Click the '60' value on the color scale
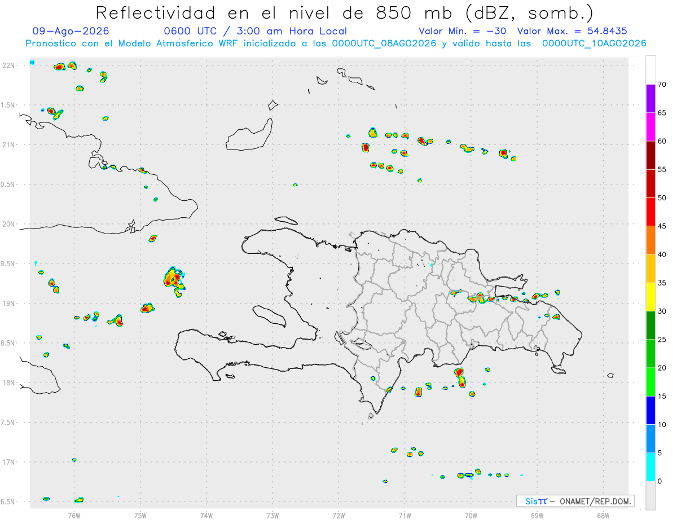The height and width of the screenshot is (523, 677). [x=662, y=141]
